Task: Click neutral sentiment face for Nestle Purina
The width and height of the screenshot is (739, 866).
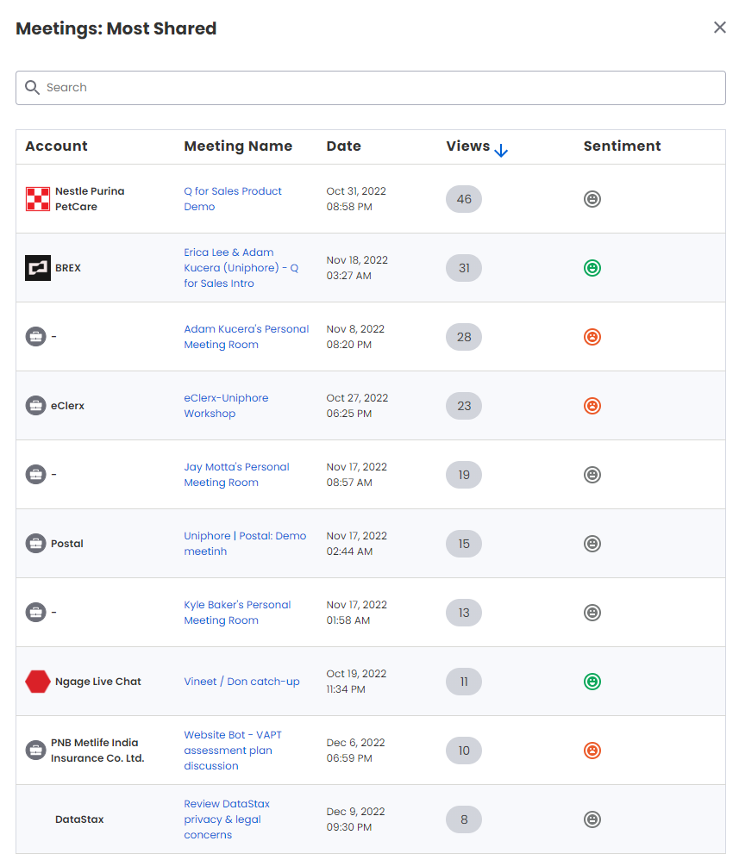Action: pos(592,199)
